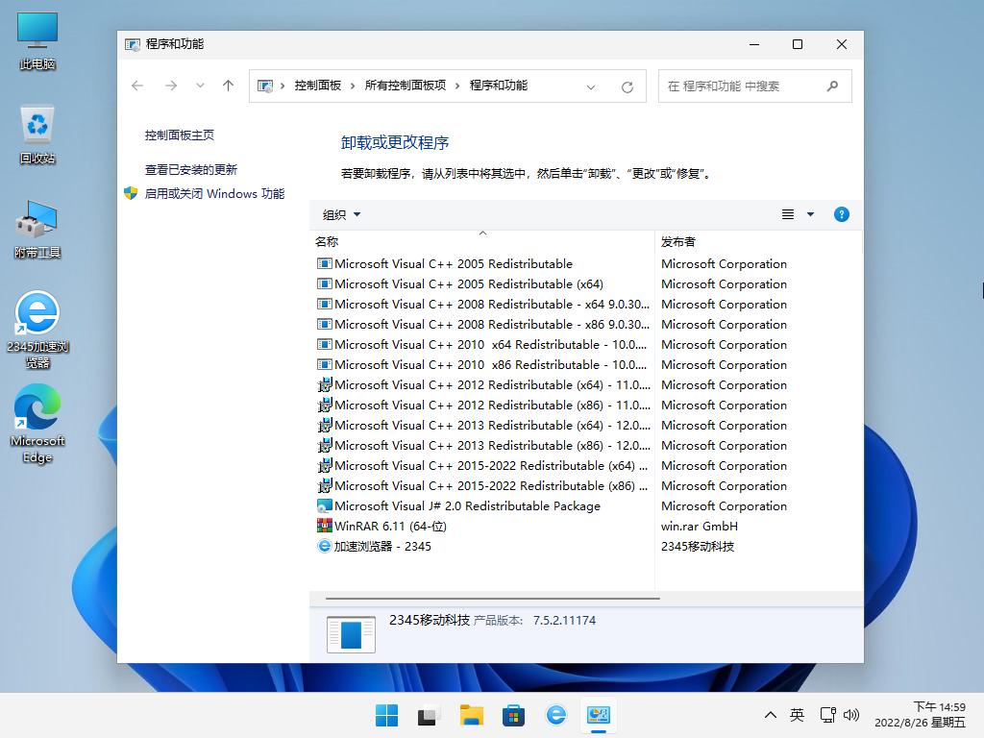Click win.rar GmbH publisher cell
984x738 pixels.
(700, 526)
